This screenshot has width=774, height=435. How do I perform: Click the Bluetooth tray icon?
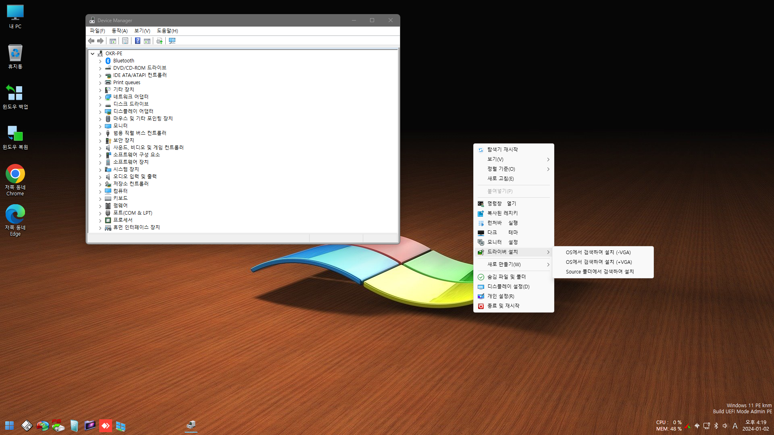tap(716, 426)
